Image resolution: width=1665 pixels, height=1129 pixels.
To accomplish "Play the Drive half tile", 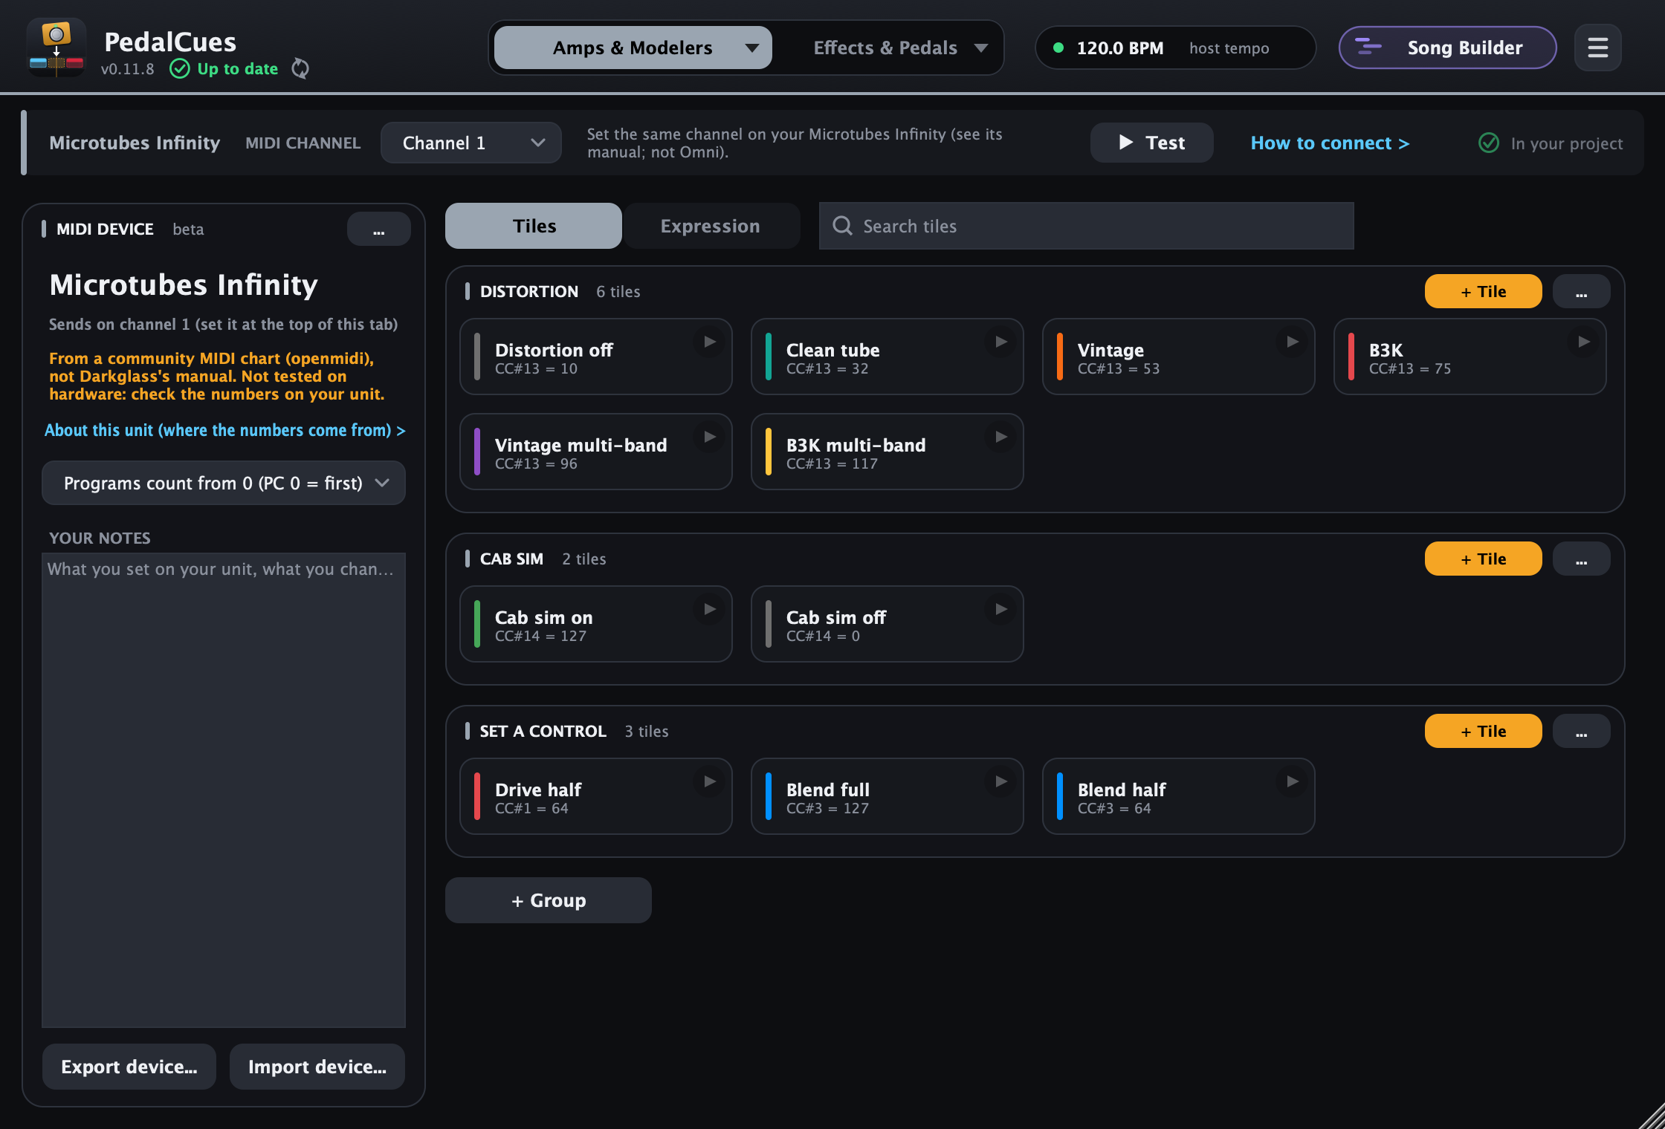I will [x=710, y=781].
